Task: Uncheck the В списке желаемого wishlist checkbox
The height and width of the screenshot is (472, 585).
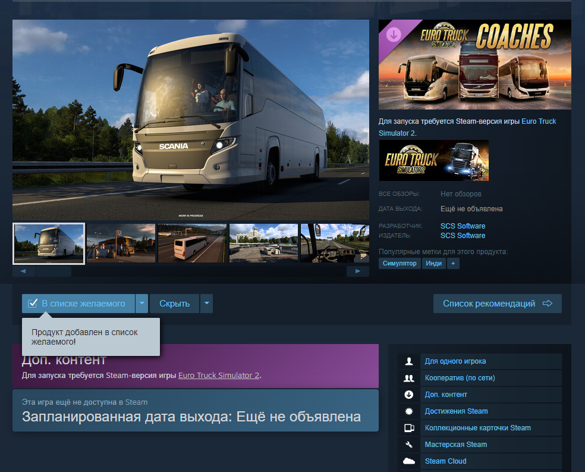Action: (x=33, y=303)
